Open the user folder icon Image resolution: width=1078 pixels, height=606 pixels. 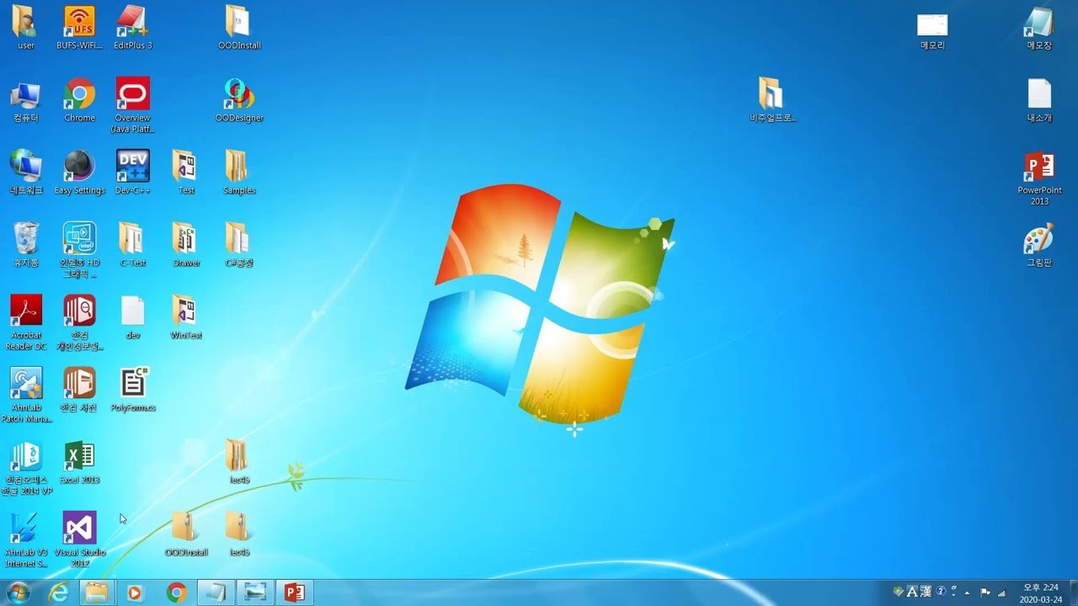26,27
